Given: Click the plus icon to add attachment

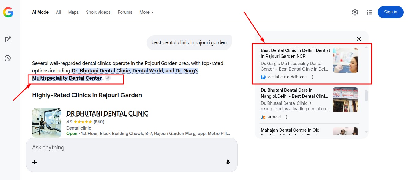Looking at the screenshot, I should [x=35, y=162].
